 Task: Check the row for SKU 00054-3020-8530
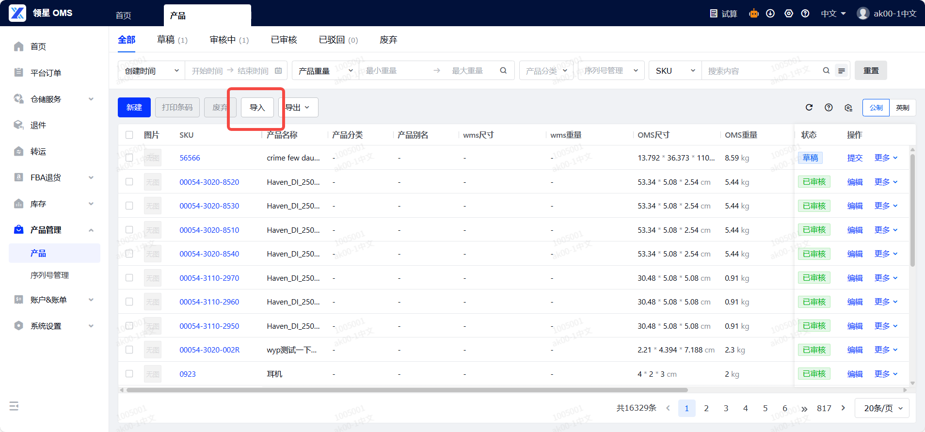tap(129, 206)
